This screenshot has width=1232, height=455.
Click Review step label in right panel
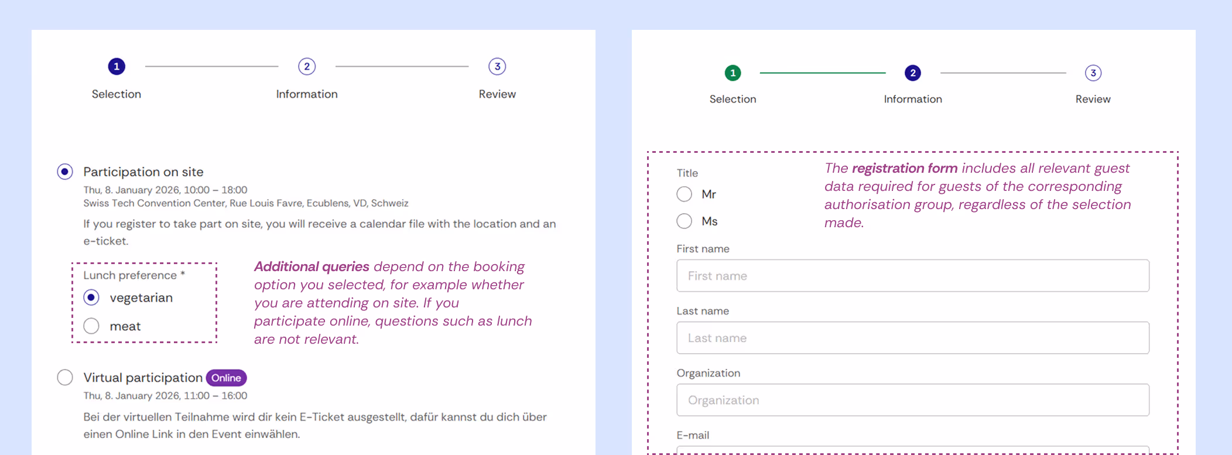[x=1093, y=99]
